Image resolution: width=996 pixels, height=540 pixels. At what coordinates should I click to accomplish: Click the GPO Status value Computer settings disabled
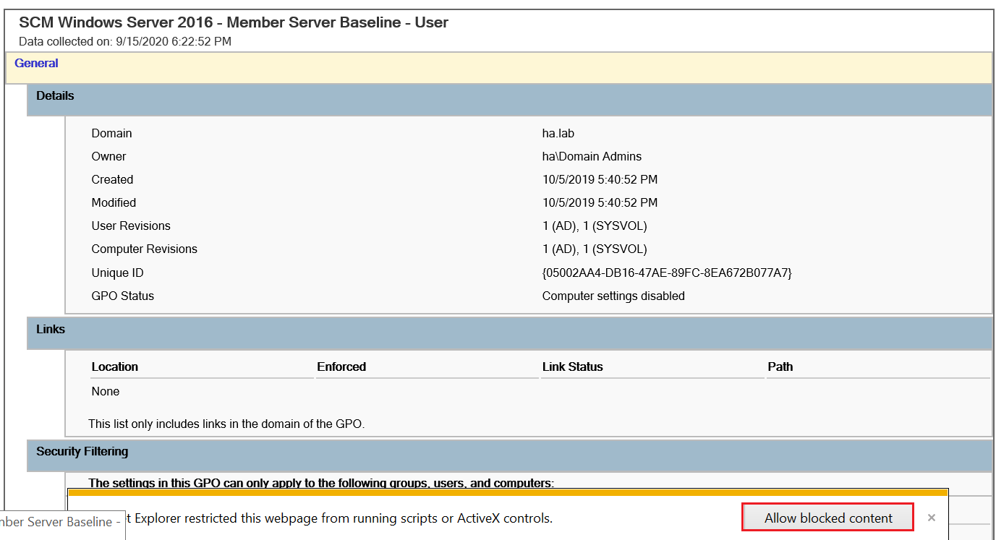(613, 296)
